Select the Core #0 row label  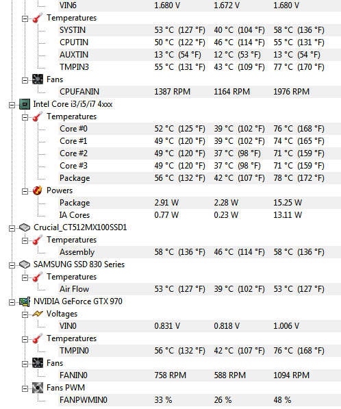(73, 129)
